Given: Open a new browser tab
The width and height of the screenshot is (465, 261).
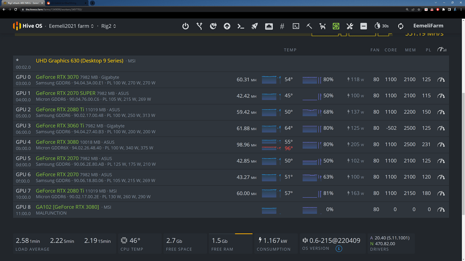Looking at the screenshot, I should [x=93, y=3].
